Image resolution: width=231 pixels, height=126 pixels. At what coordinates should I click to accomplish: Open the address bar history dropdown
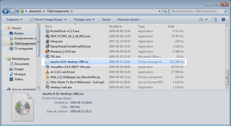pos(160,11)
